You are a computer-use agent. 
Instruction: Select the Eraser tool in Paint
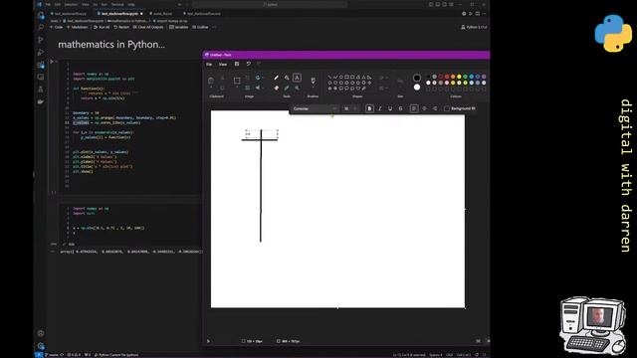[277, 88]
